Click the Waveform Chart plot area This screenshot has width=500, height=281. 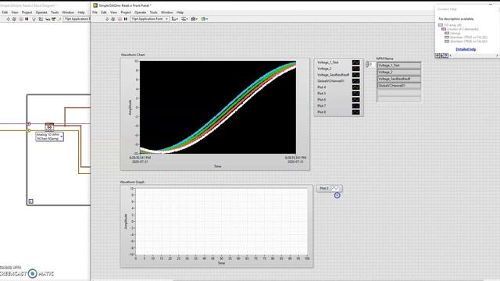point(218,108)
